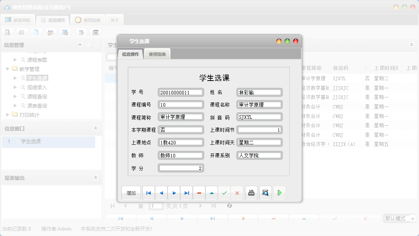
Task: Refresh the record list at the bottom
Action: [x=229, y=206]
